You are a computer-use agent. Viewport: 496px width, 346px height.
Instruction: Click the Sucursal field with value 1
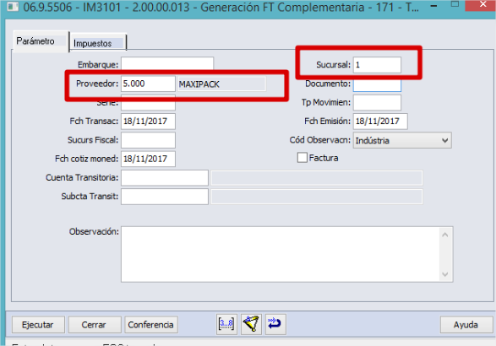pyautogui.click(x=377, y=65)
